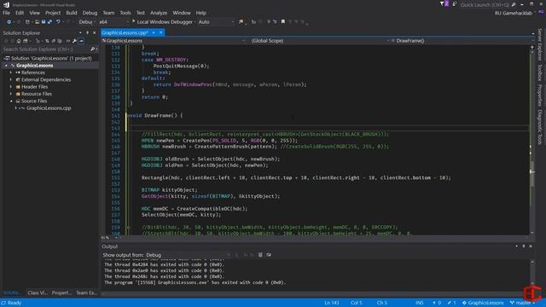Click the Navigate Backward toolbar icon

click(x=9, y=22)
